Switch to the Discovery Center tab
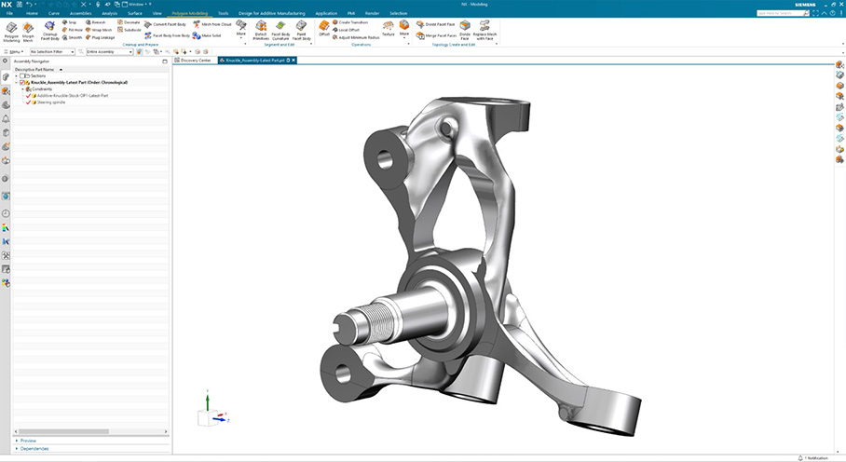The width and height of the screenshot is (846, 462). click(195, 60)
